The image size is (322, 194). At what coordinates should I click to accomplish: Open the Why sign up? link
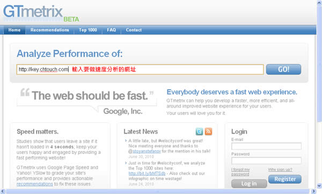[x=280, y=169]
